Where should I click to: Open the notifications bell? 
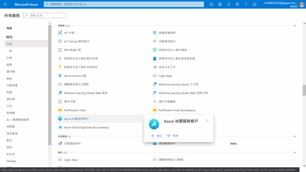click(x=229, y=4)
